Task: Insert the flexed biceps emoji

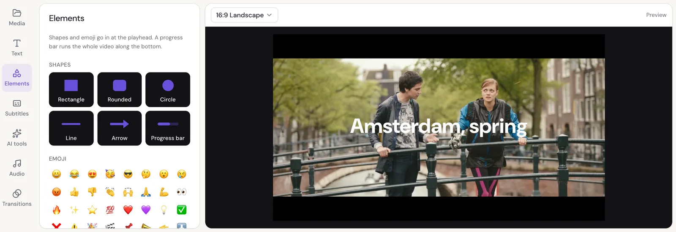Action: tap(164, 192)
